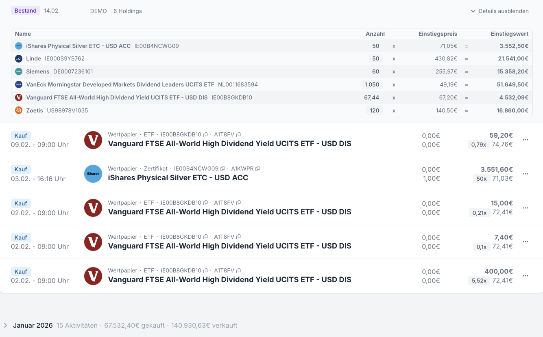The height and width of the screenshot is (337, 543).
Task: Select iShares Physical Silver ETC holding name
Action: (x=79, y=46)
